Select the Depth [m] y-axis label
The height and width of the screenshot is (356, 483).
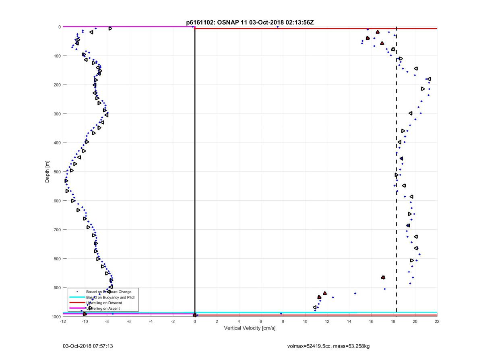pos(47,171)
